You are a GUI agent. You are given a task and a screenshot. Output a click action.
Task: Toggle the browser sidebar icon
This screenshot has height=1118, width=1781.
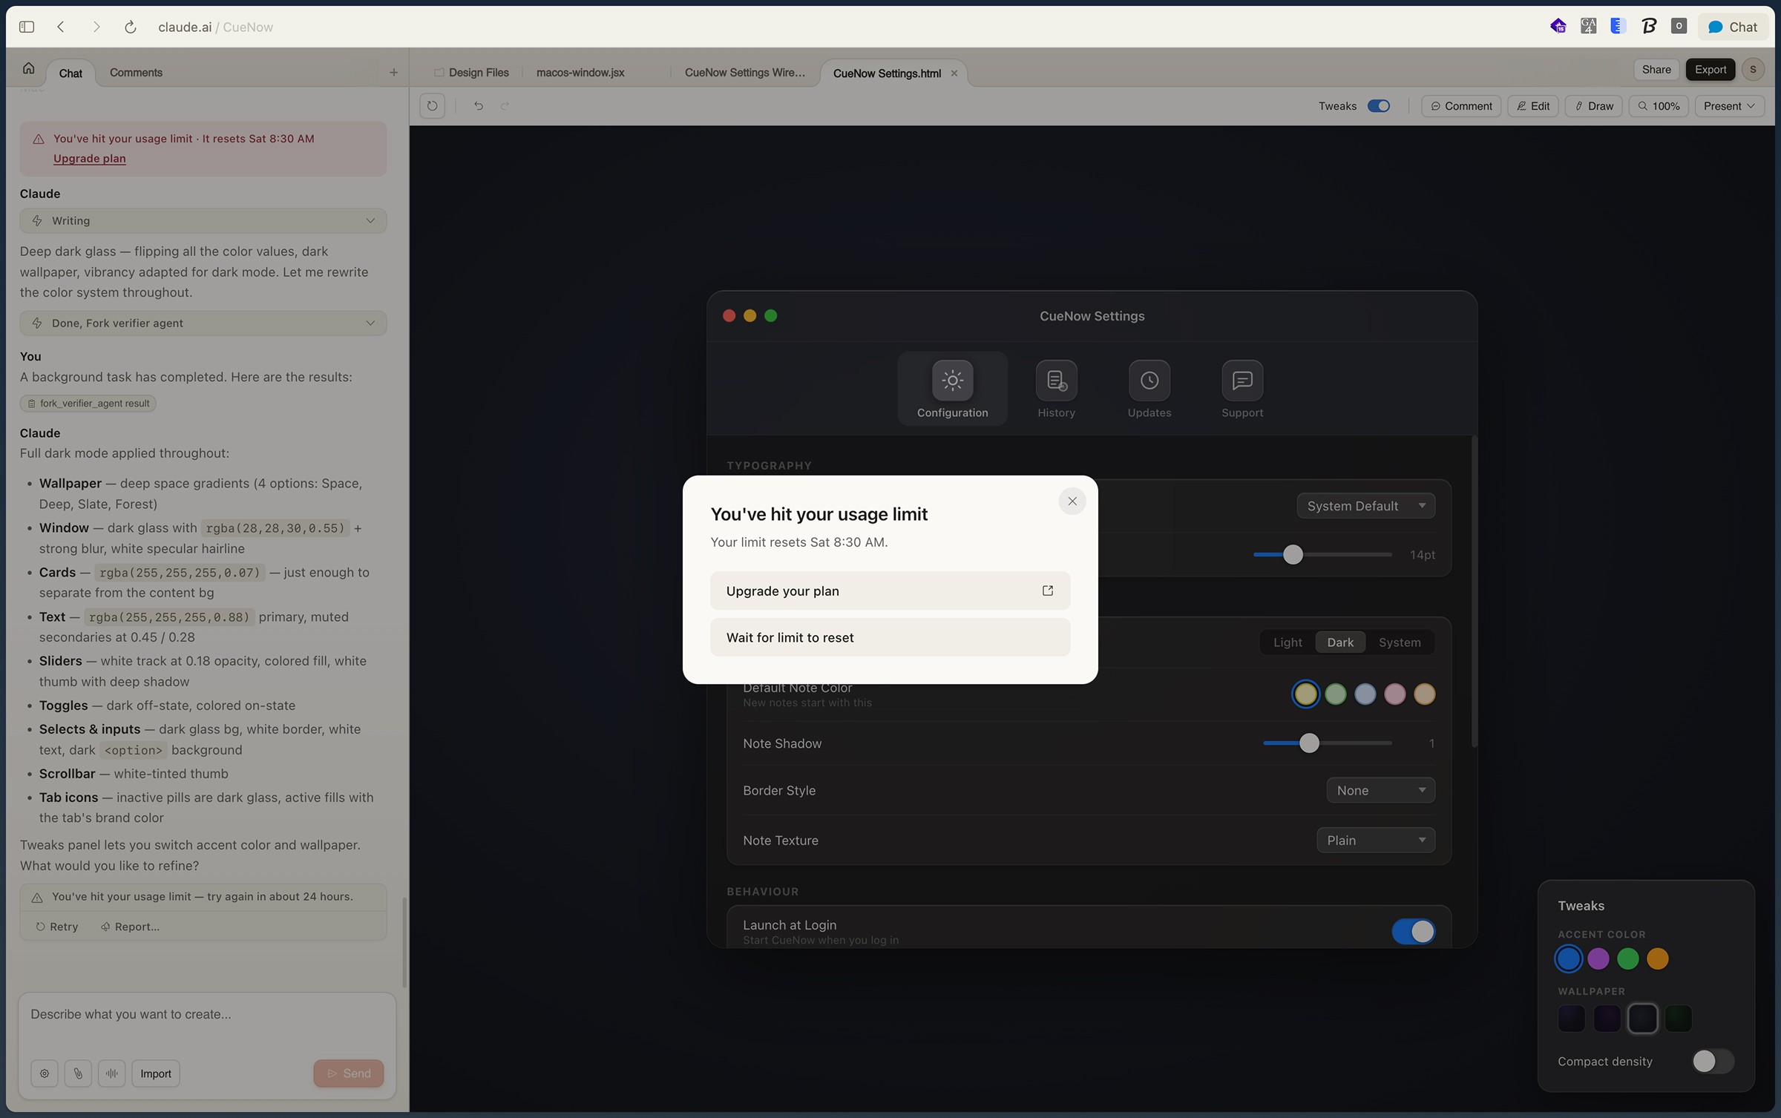[x=27, y=27]
